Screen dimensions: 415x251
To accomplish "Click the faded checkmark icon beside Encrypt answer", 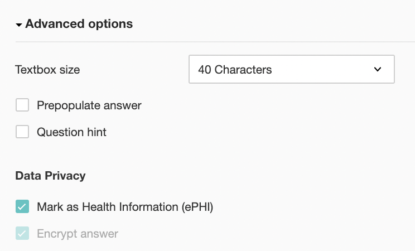I will 22,234.
